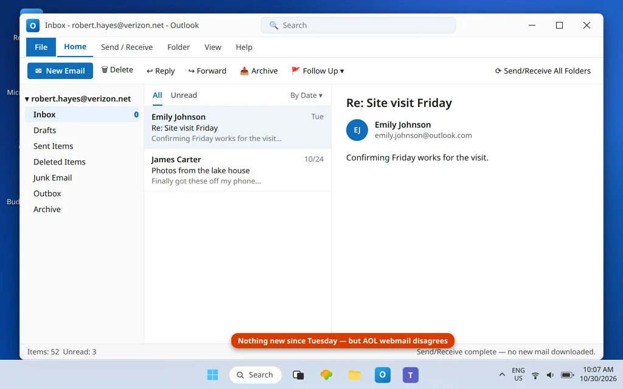Screen dimensions: 623x389
Task: Click the Inbox unread count badge
Action: tap(136, 114)
